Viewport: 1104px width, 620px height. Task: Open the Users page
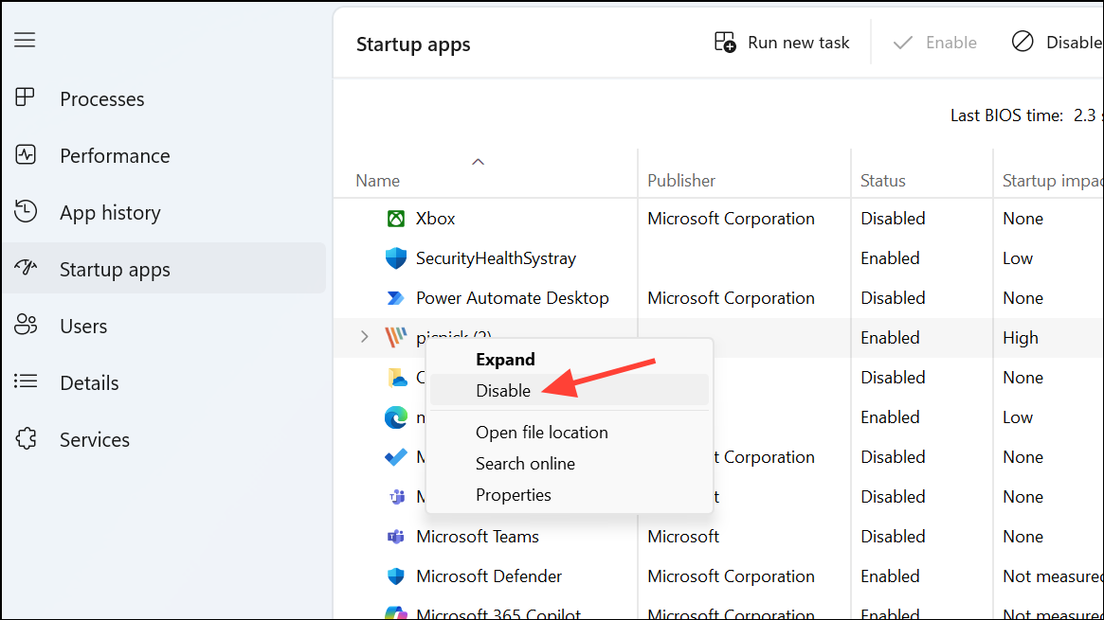83,326
